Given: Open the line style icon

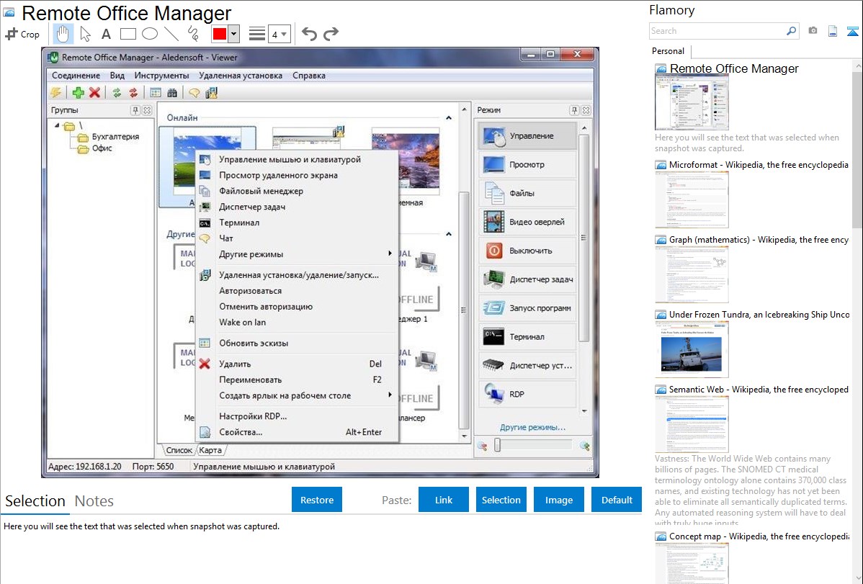Looking at the screenshot, I should pyautogui.click(x=257, y=34).
